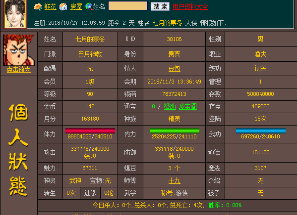Image resolution: width=297 pixels, height=215 pixels.
Task: Click the green 内力 bar
Action: pos(175,130)
